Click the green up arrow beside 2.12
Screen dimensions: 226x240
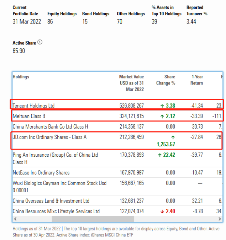coord(162,116)
